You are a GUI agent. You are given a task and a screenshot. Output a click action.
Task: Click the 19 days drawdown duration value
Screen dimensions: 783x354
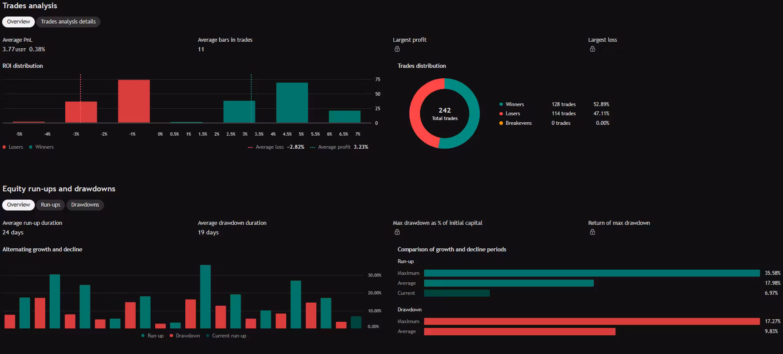tap(208, 233)
